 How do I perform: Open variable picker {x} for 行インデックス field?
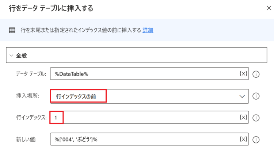tap(243, 117)
